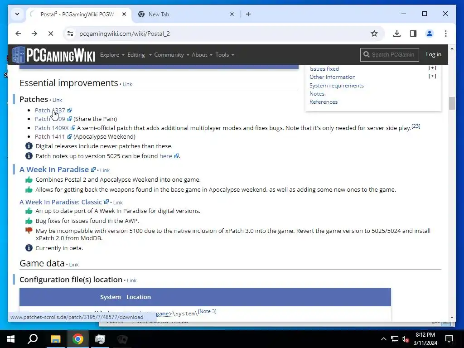Open the Patch 1411 link
Image resolution: width=464 pixels, height=348 pixels.
[x=50, y=136]
